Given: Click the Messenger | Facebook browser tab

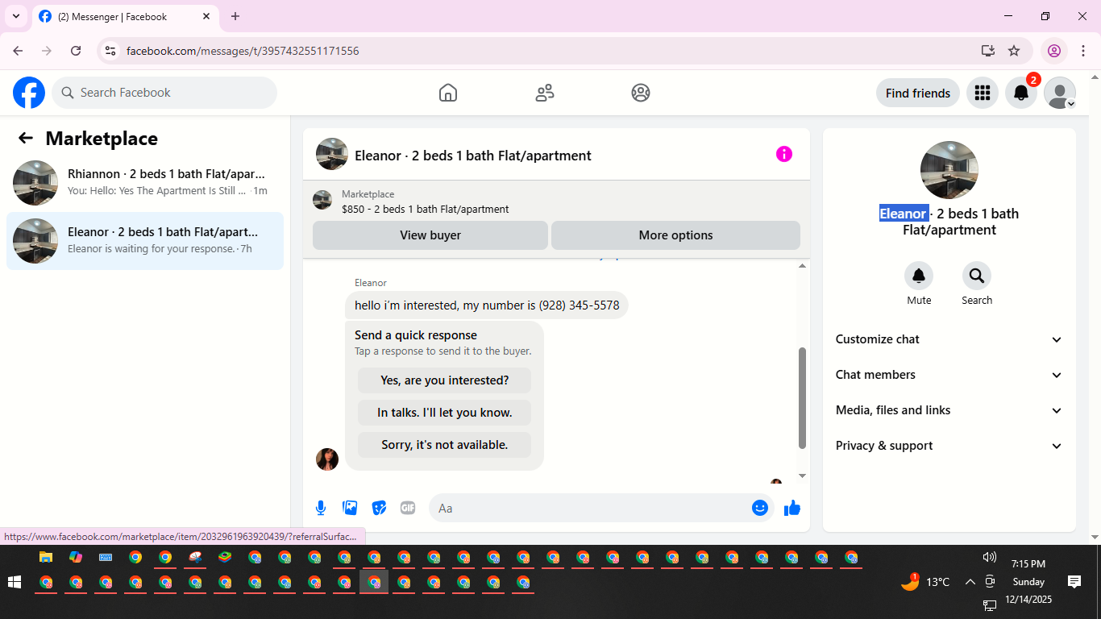Looking at the screenshot, I should click(126, 16).
